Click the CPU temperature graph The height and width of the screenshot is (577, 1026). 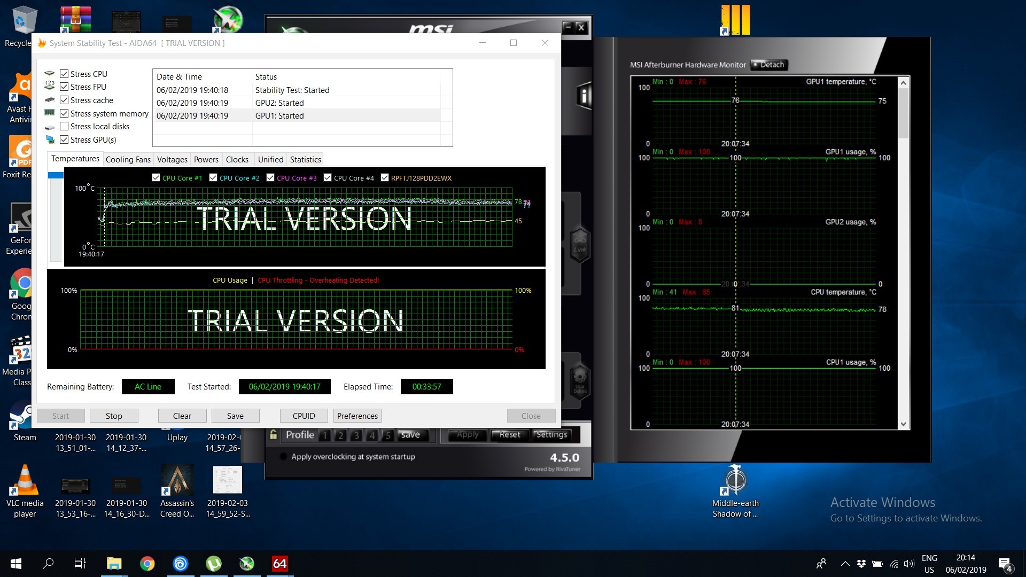click(x=764, y=326)
